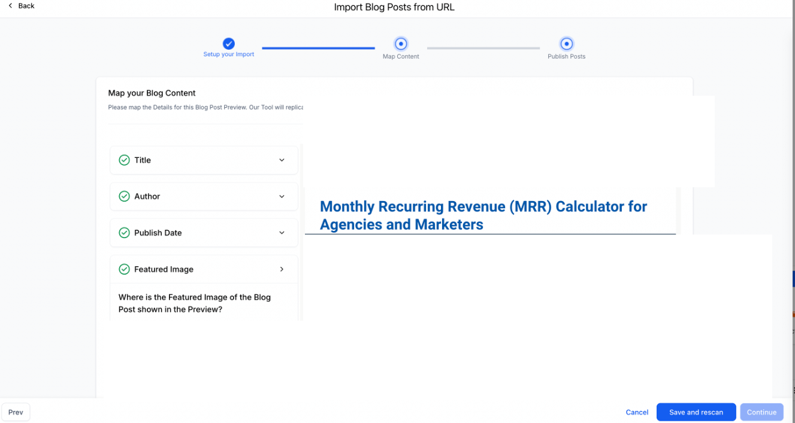Click the Import Blog Posts from URL title

pyautogui.click(x=394, y=8)
